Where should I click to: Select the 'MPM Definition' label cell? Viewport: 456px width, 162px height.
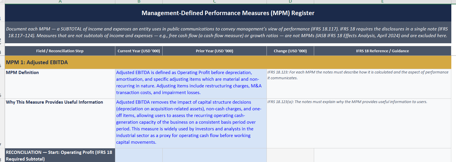pyautogui.click(x=60, y=84)
